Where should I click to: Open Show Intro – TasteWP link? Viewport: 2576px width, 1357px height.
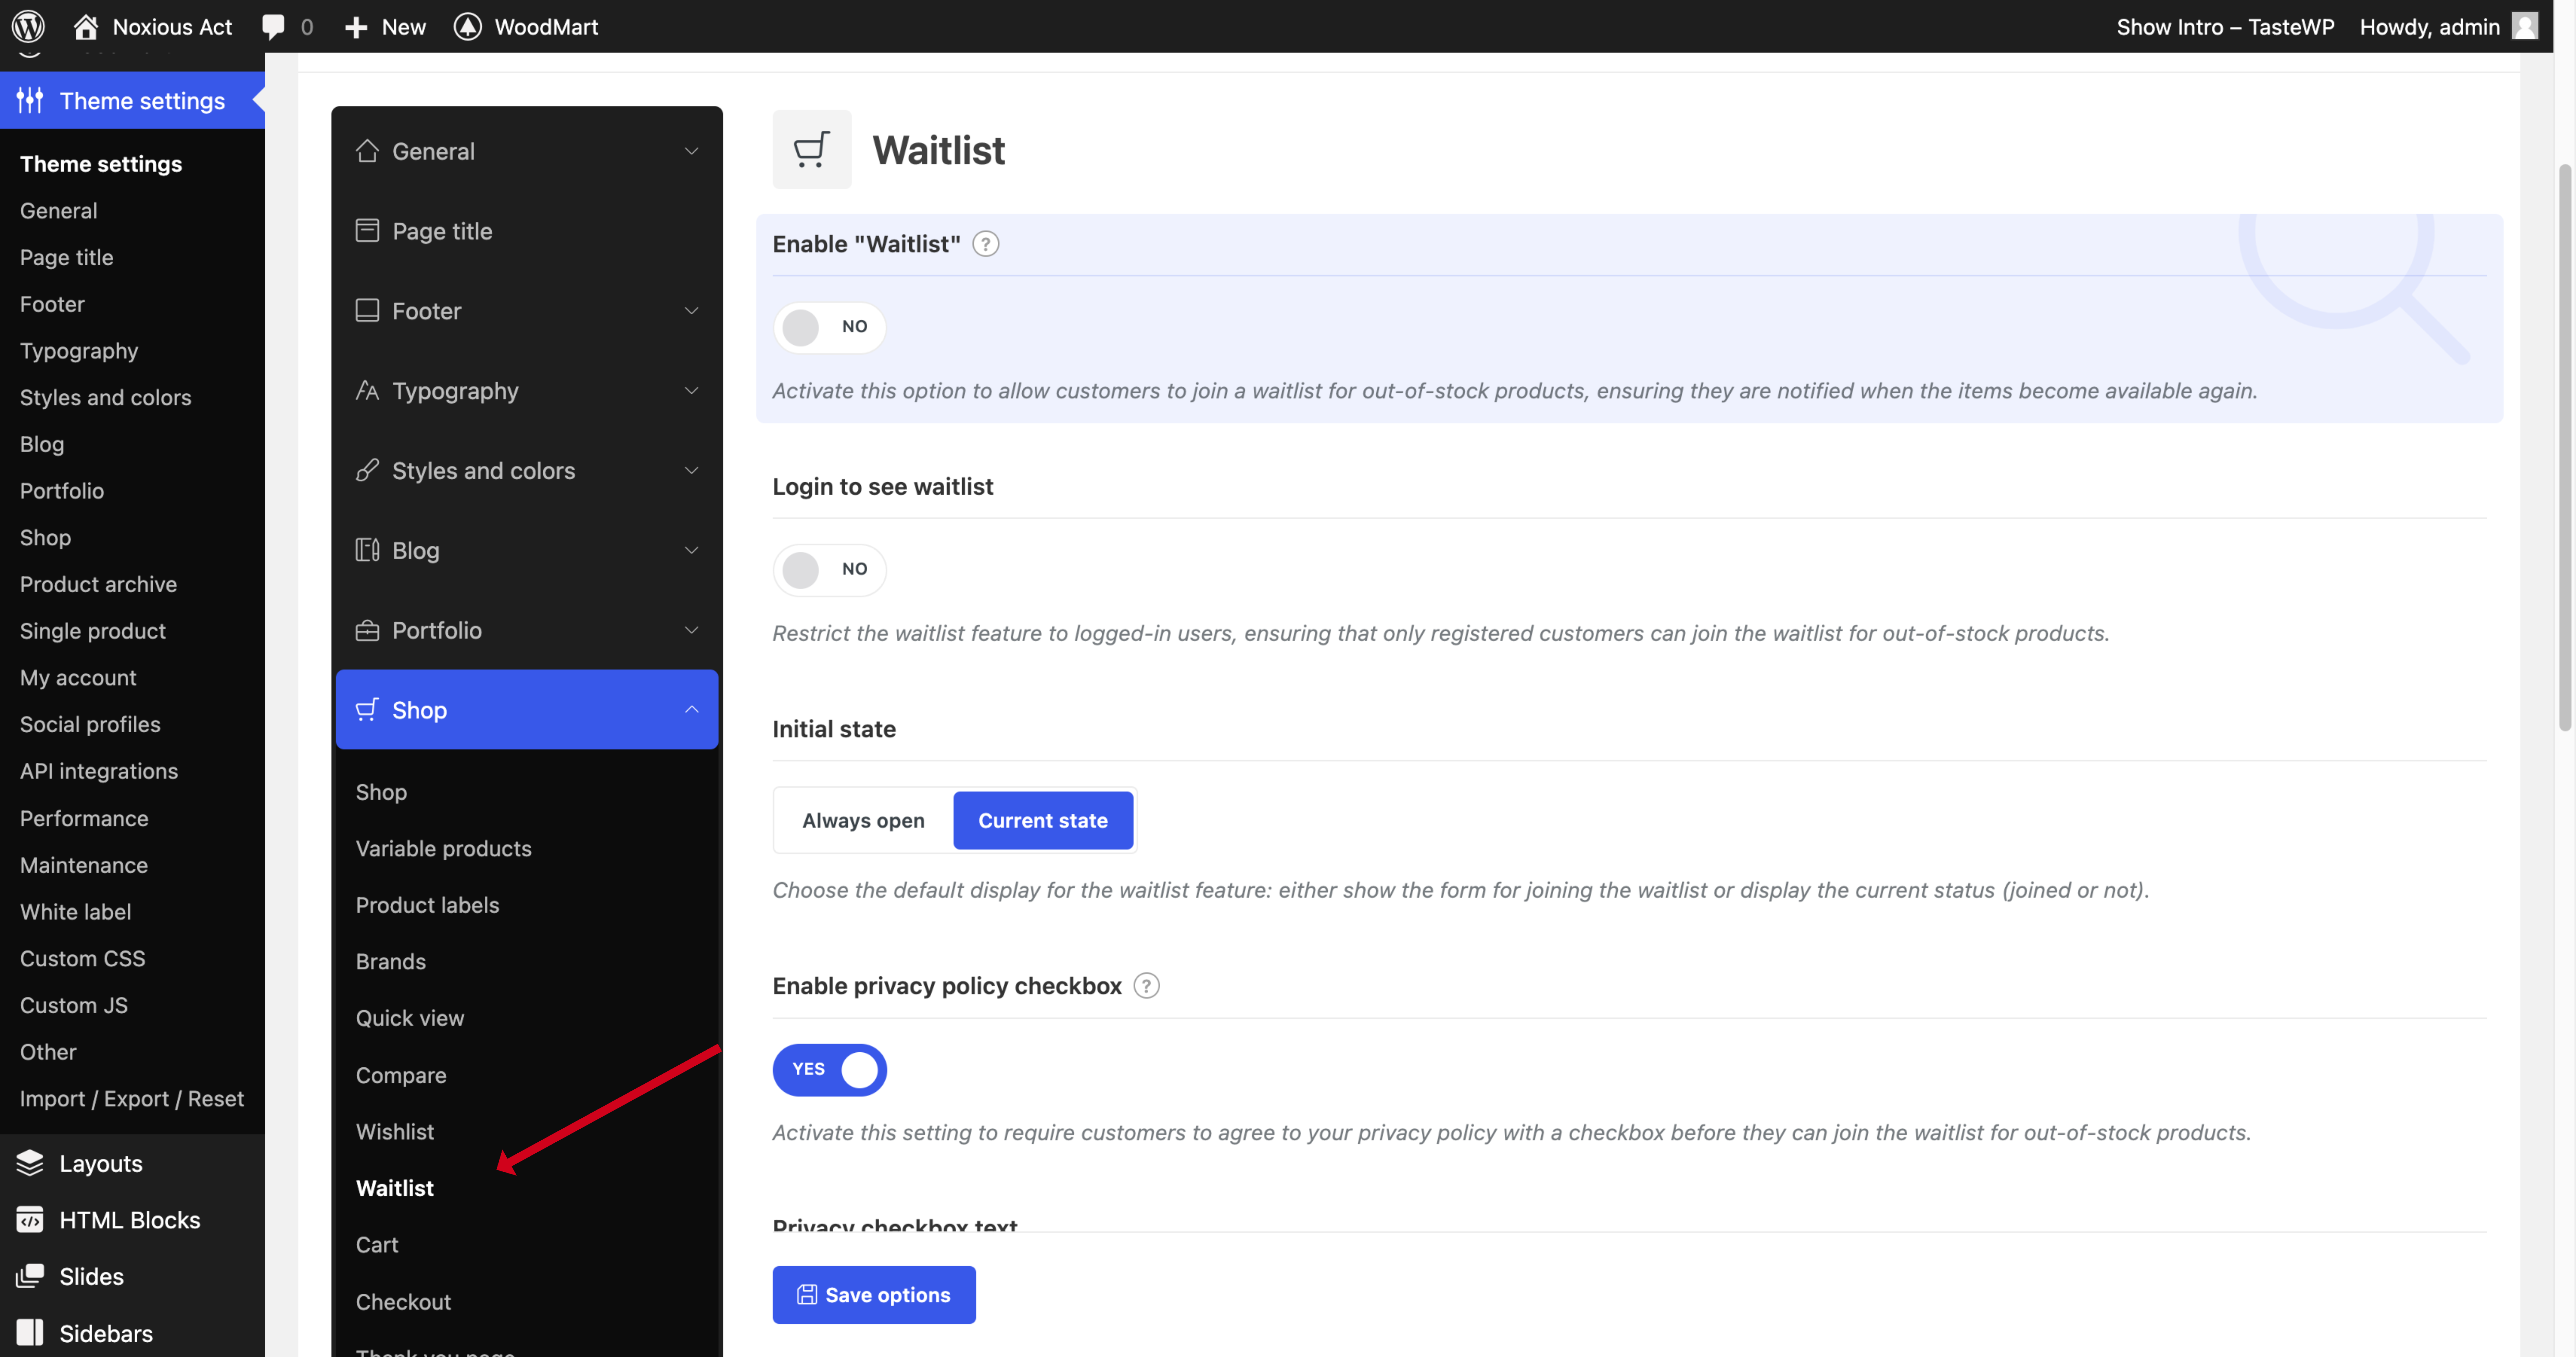pos(2225,27)
